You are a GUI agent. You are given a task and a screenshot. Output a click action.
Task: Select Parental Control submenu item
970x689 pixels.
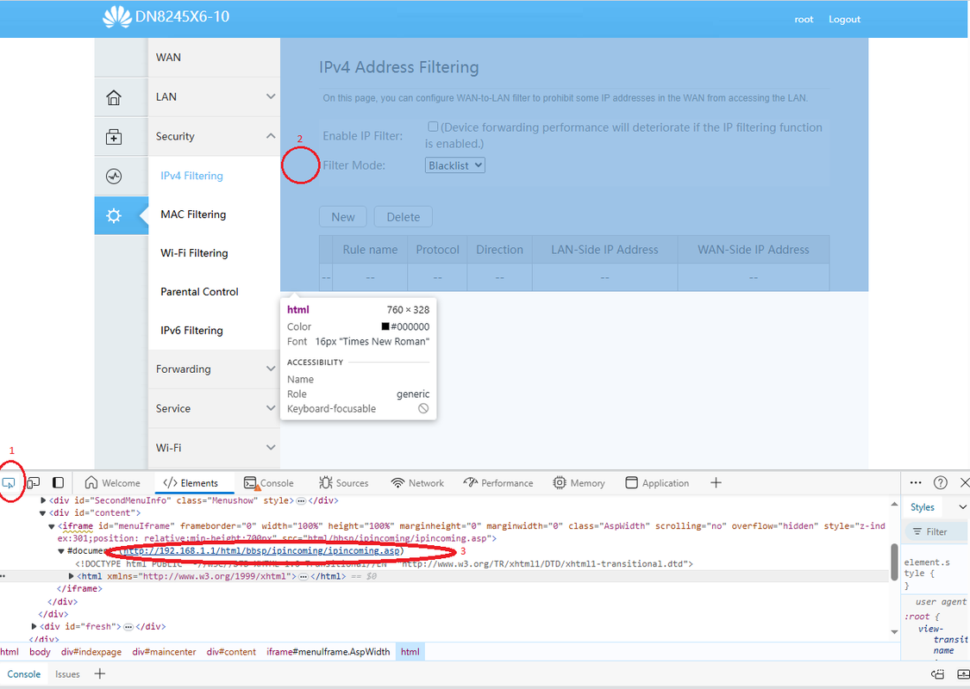(199, 292)
